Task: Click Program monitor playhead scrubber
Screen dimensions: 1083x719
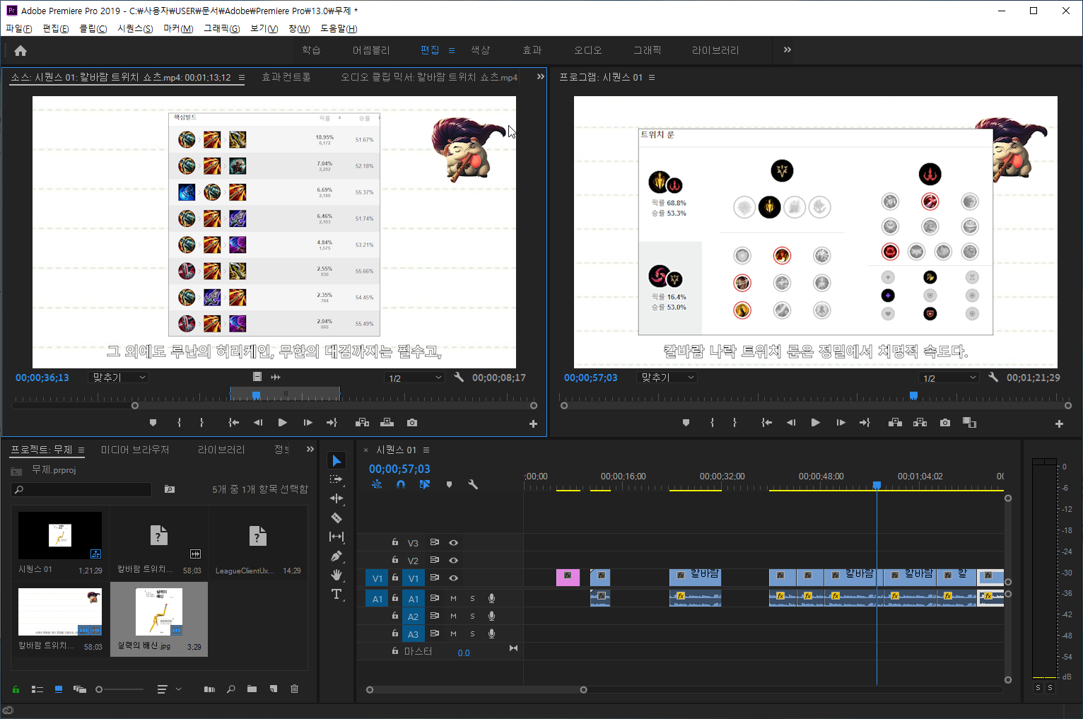Action: click(913, 395)
